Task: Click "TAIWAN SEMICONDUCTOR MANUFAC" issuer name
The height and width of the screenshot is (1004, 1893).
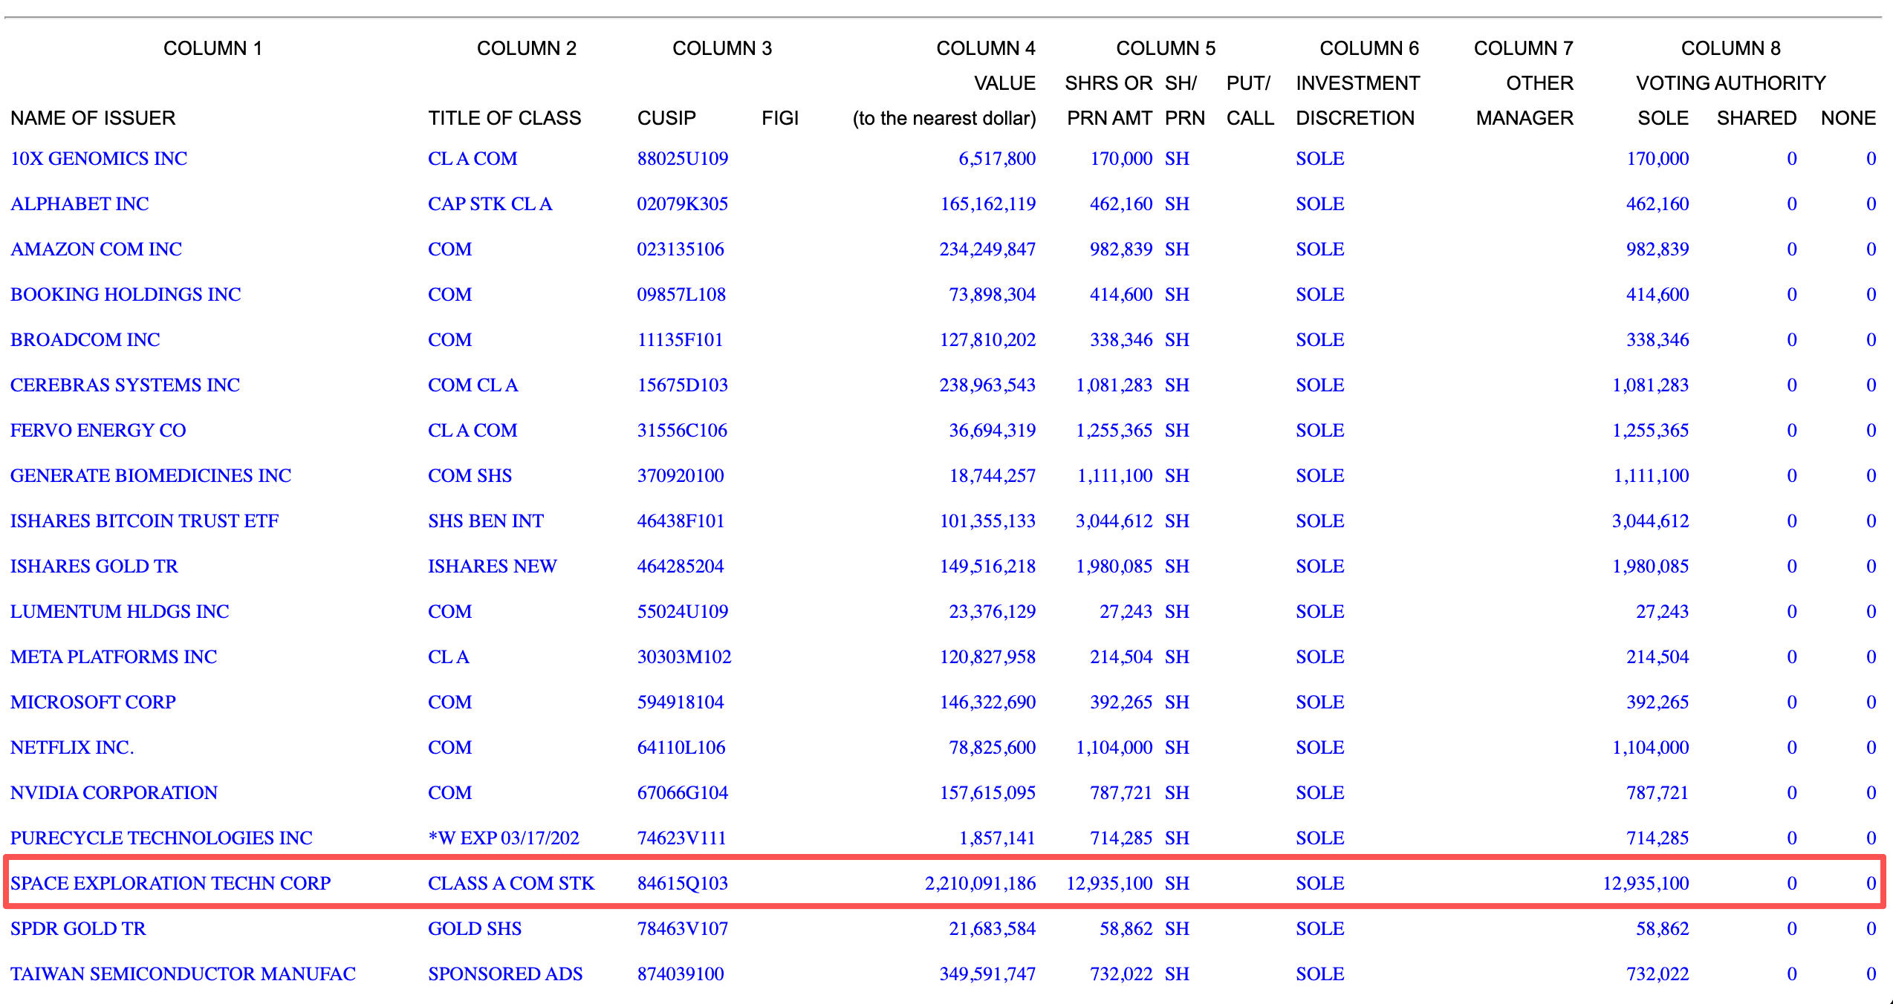Action: [183, 974]
